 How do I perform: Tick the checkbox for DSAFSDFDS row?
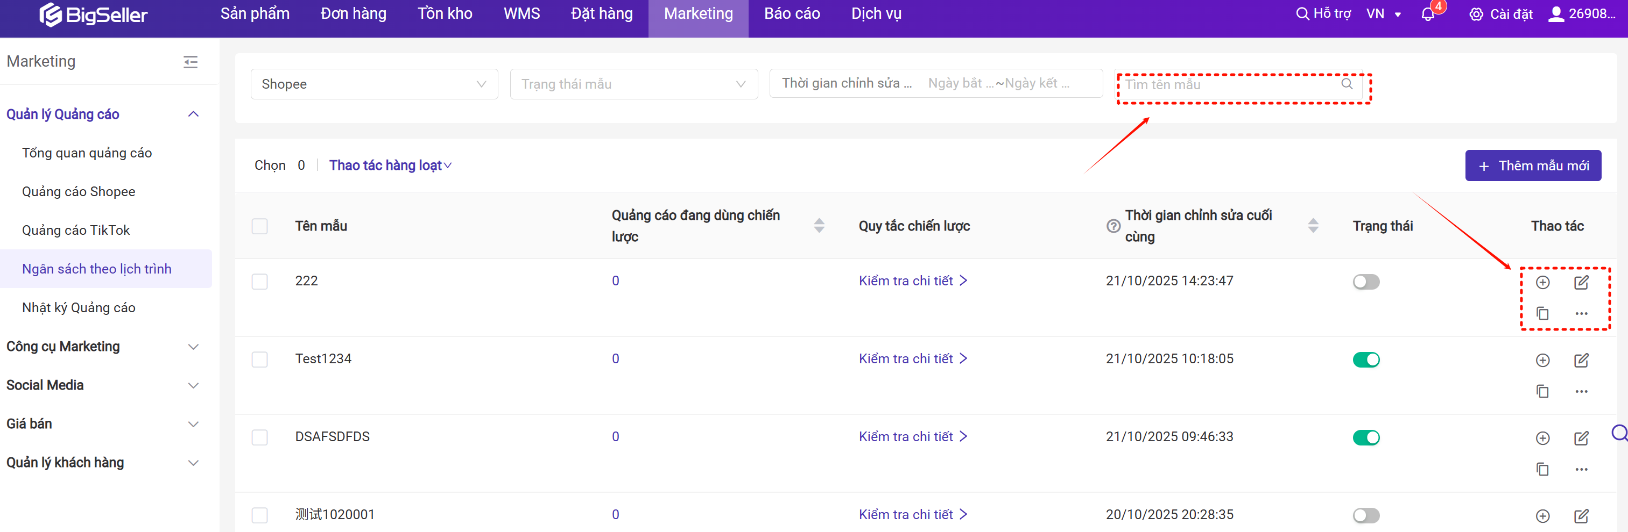260,437
